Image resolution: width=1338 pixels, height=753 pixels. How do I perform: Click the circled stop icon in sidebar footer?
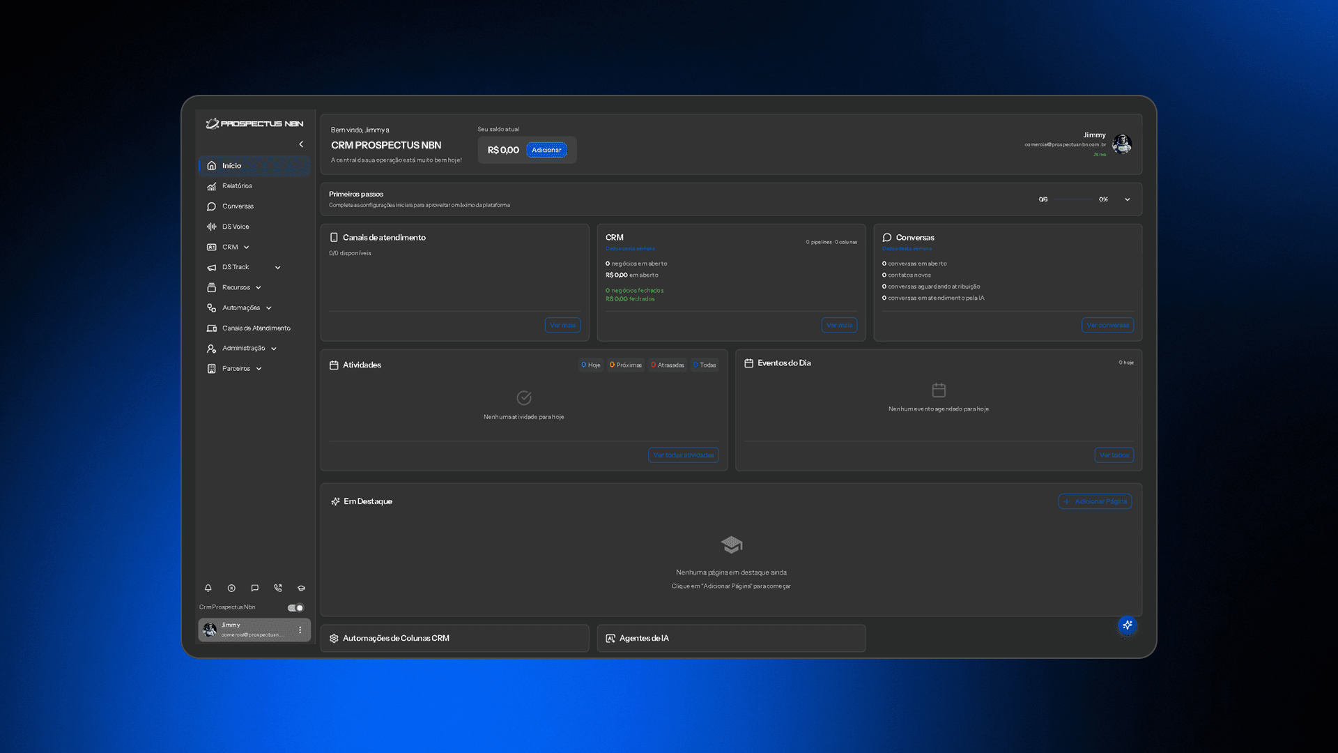[x=231, y=588]
